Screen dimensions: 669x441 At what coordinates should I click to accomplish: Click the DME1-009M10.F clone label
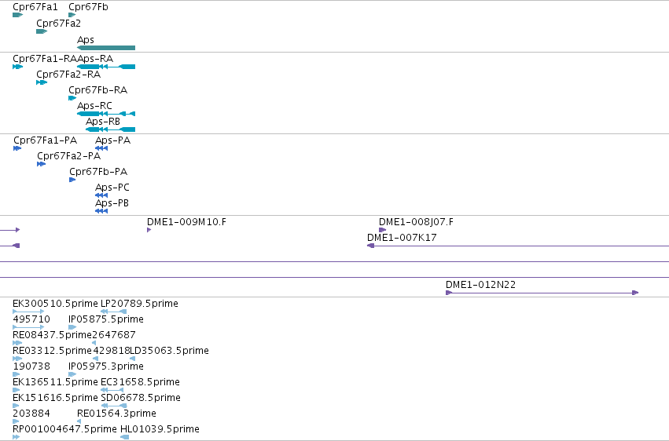186,222
